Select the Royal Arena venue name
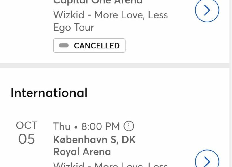This screenshot has height=167, width=232. pyautogui.click(x=82, y=152)
